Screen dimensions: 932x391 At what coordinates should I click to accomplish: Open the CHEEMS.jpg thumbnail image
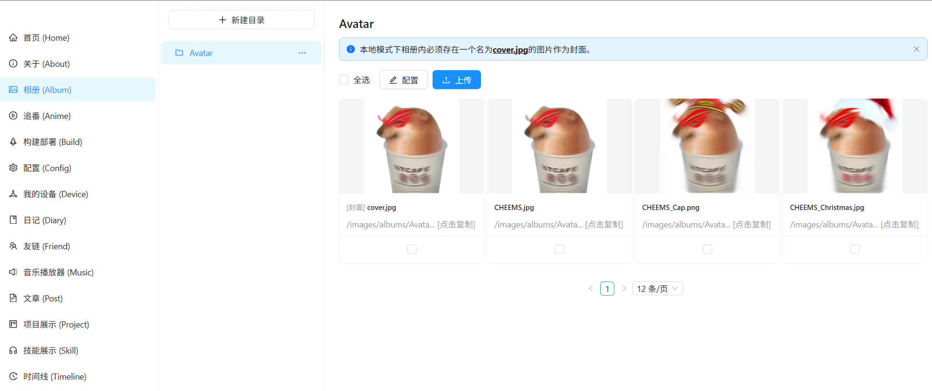coord(559,146)
